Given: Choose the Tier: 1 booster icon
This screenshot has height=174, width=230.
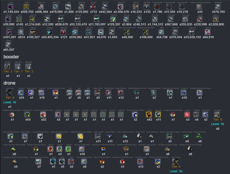Looking at the screenshot, I should point(18,66).
